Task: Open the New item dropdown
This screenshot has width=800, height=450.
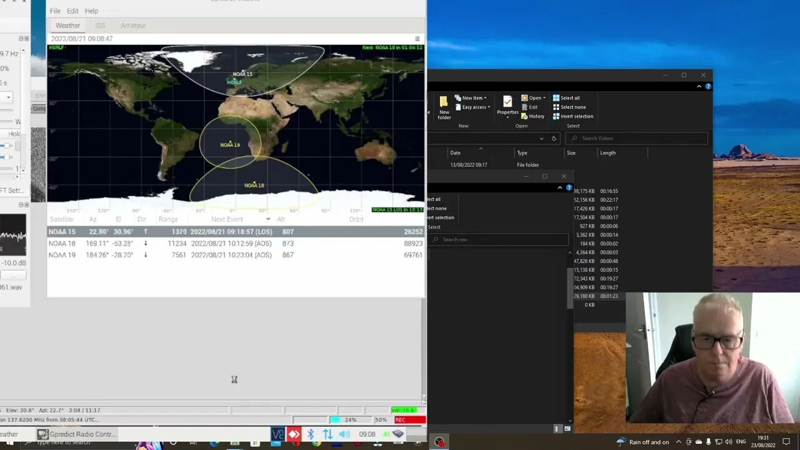Action: tap(472, 98)
